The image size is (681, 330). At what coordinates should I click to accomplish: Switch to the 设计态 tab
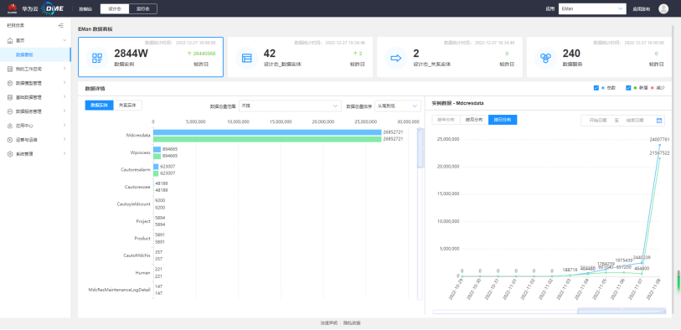[x=115, y=8]
